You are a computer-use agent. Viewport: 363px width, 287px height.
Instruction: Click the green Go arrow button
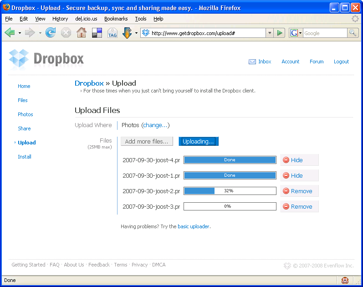point(280,33)
